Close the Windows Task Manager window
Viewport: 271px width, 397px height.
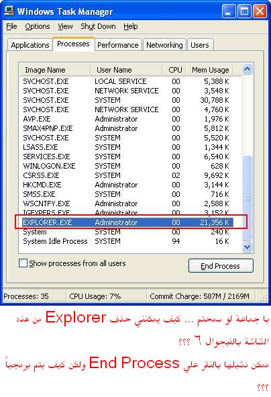click(260, 11)
